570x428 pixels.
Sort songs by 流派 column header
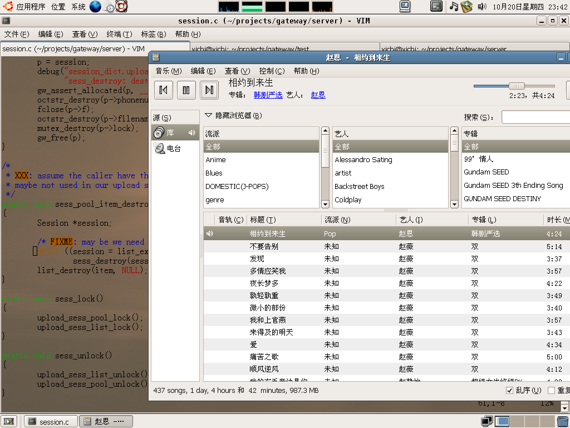(358, 220)
